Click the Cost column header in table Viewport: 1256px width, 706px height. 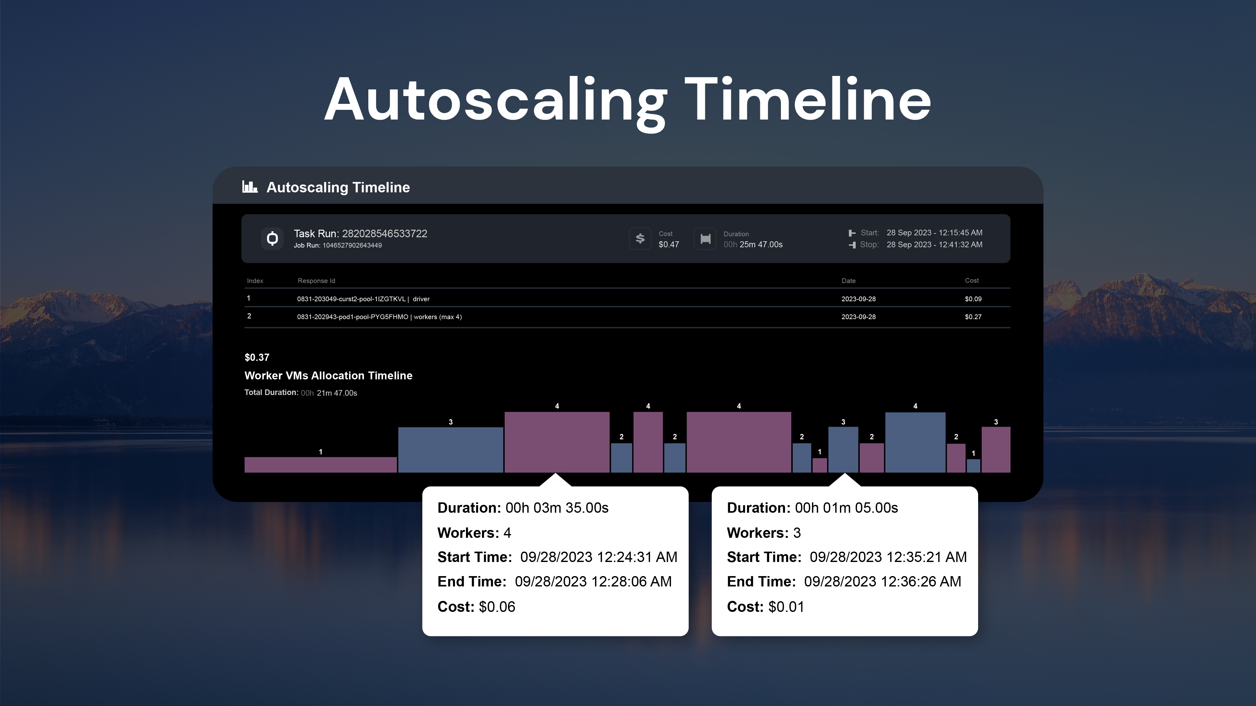[972, 280]
